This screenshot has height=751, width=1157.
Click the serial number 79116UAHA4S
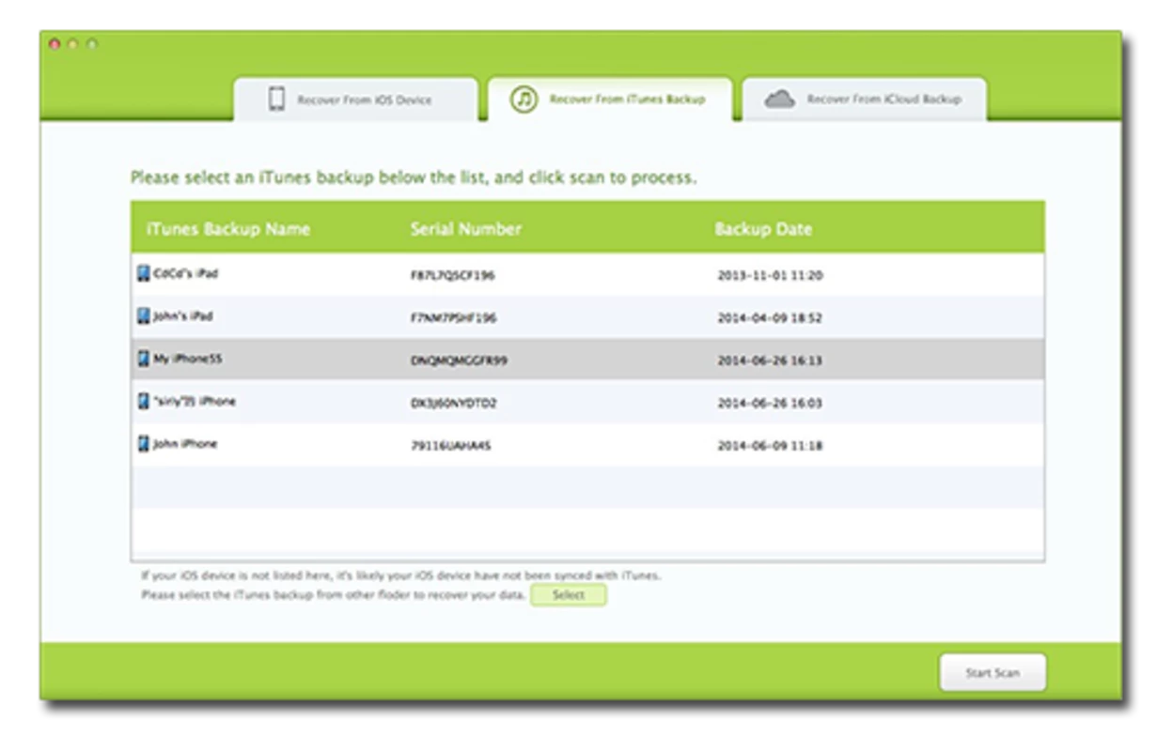[450, 446]
